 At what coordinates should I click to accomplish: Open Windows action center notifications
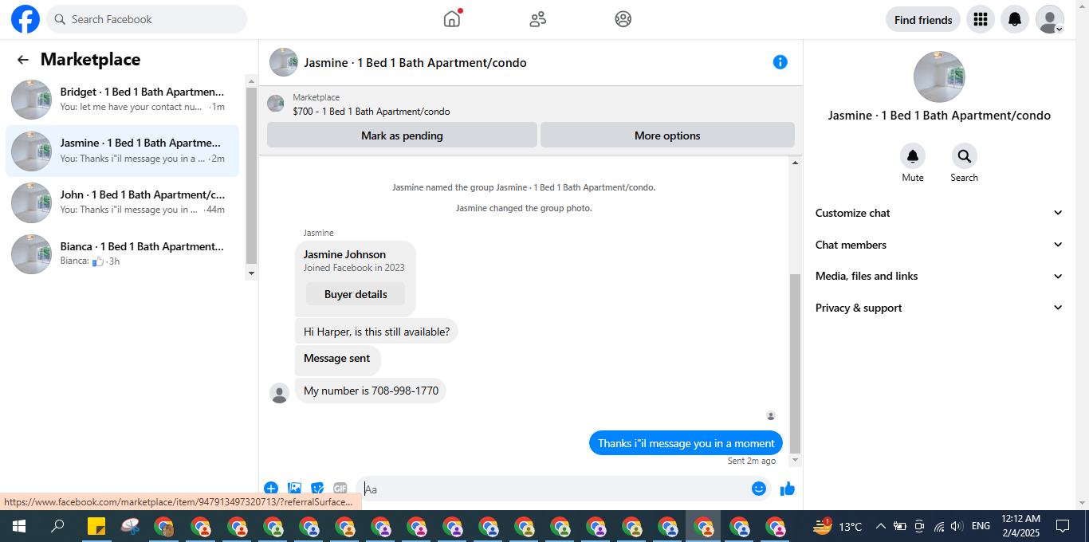[1063, 526]
